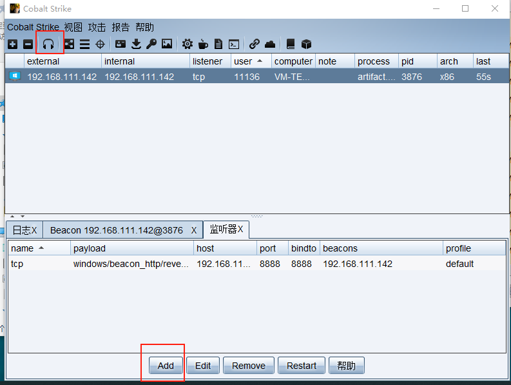Screen dimensions: 511x385
Task: Open the Cobalt Strike menu
Action: 34,27
